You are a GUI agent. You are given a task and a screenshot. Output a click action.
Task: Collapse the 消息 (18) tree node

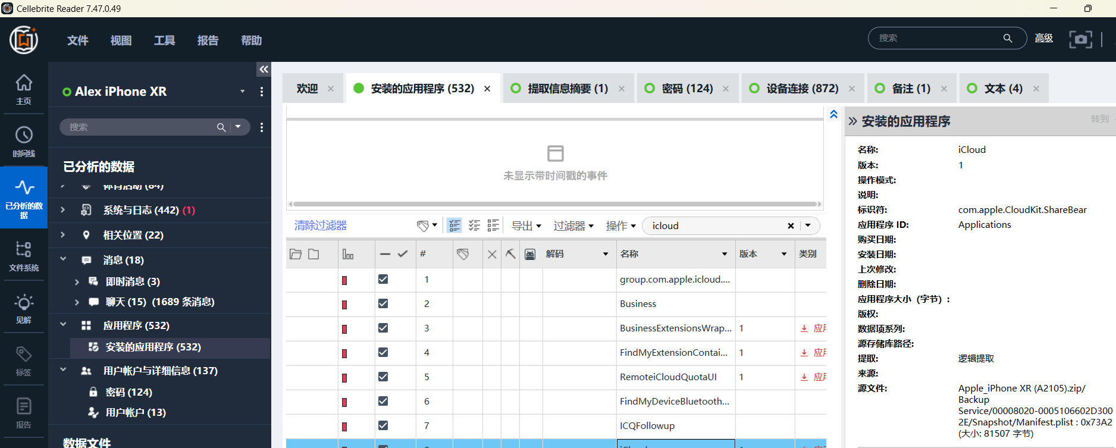click(62, 259)
